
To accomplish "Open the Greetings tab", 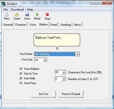I will (66, 25).
